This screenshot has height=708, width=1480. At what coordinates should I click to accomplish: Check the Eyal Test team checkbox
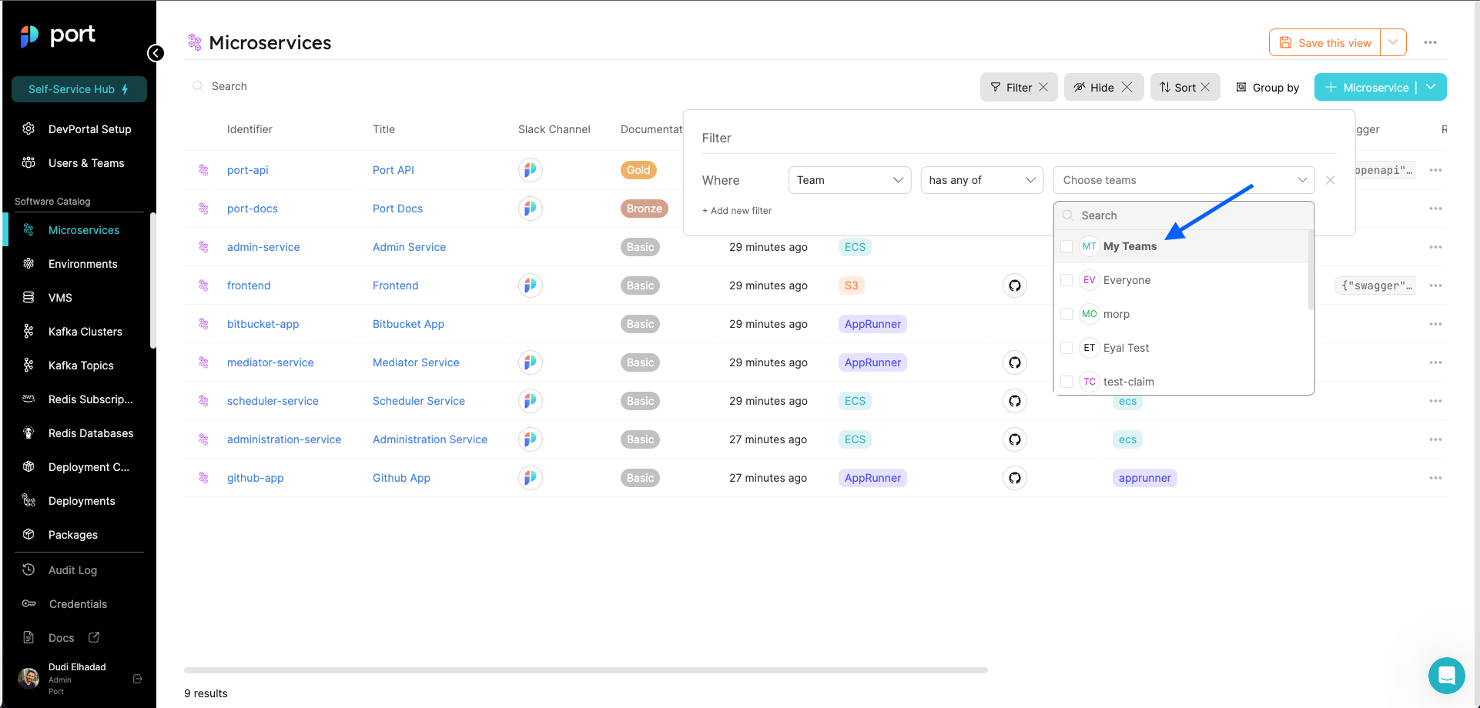[x=1066, y=348]
